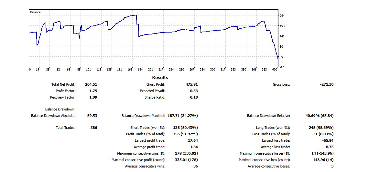
Task: Click Maximum consecutive losses ($) label
Action: [265, 154]
